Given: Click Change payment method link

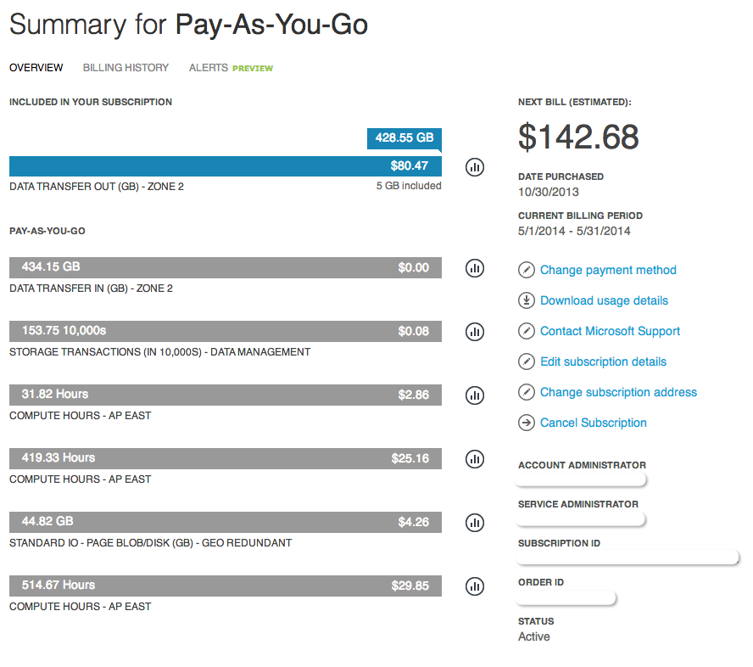Looking at the screenshot, I should (608, 270).
